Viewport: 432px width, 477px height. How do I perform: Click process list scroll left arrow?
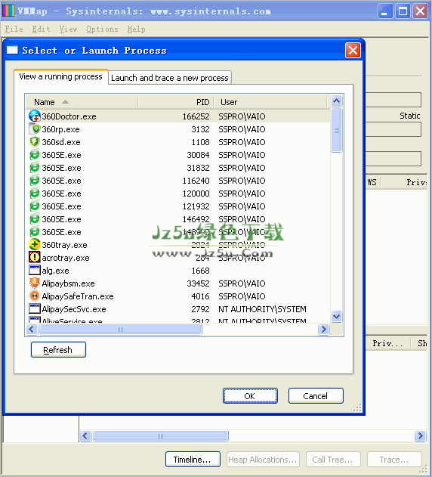(32, 329)
